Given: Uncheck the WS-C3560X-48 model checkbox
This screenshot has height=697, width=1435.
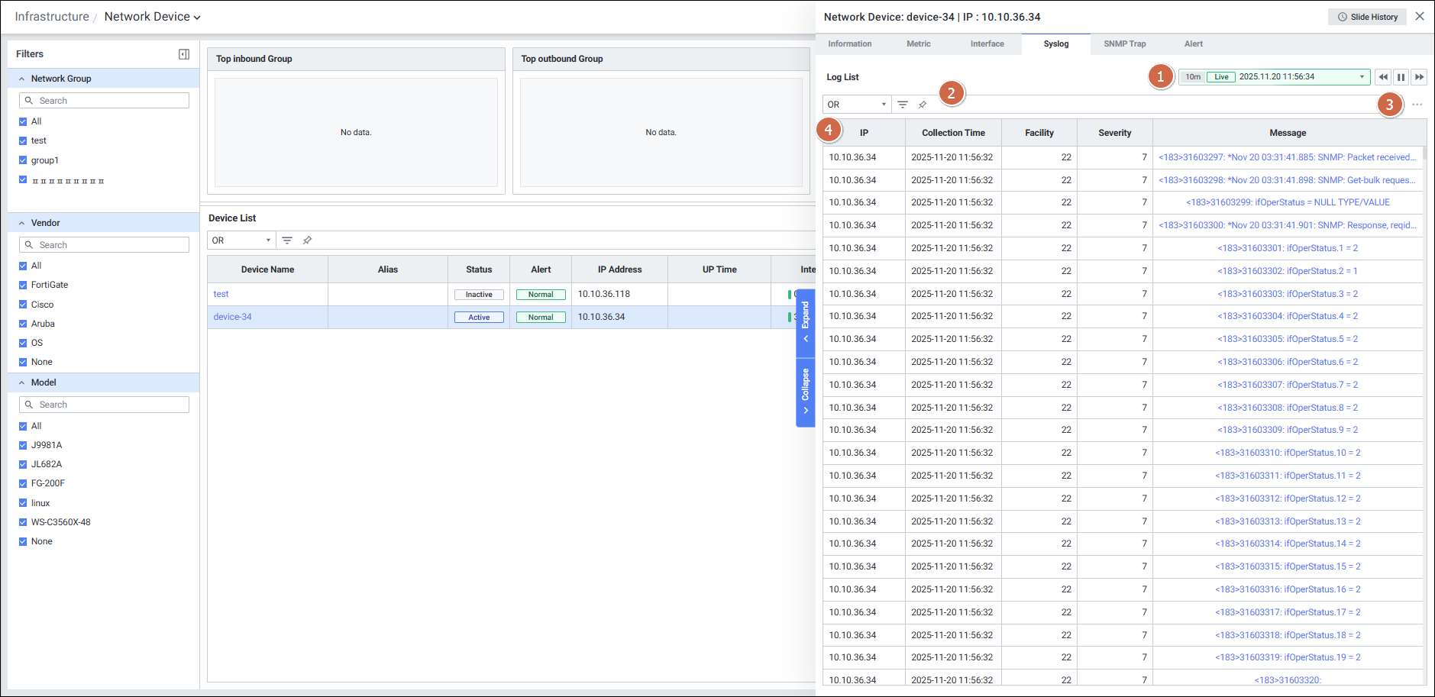Looking at the screenshot, I should pyautogui.click(x=23, y=522).
